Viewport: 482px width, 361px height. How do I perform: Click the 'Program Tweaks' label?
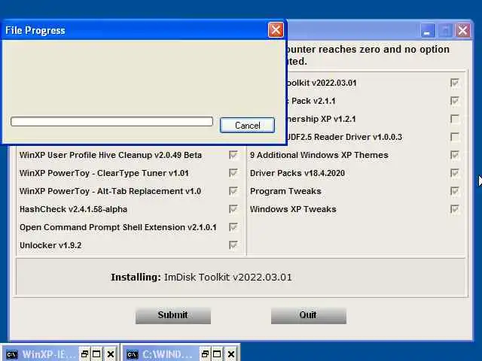(285, 191)
